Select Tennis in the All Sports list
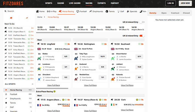195x112 pixels. click(x=19, y=103)
